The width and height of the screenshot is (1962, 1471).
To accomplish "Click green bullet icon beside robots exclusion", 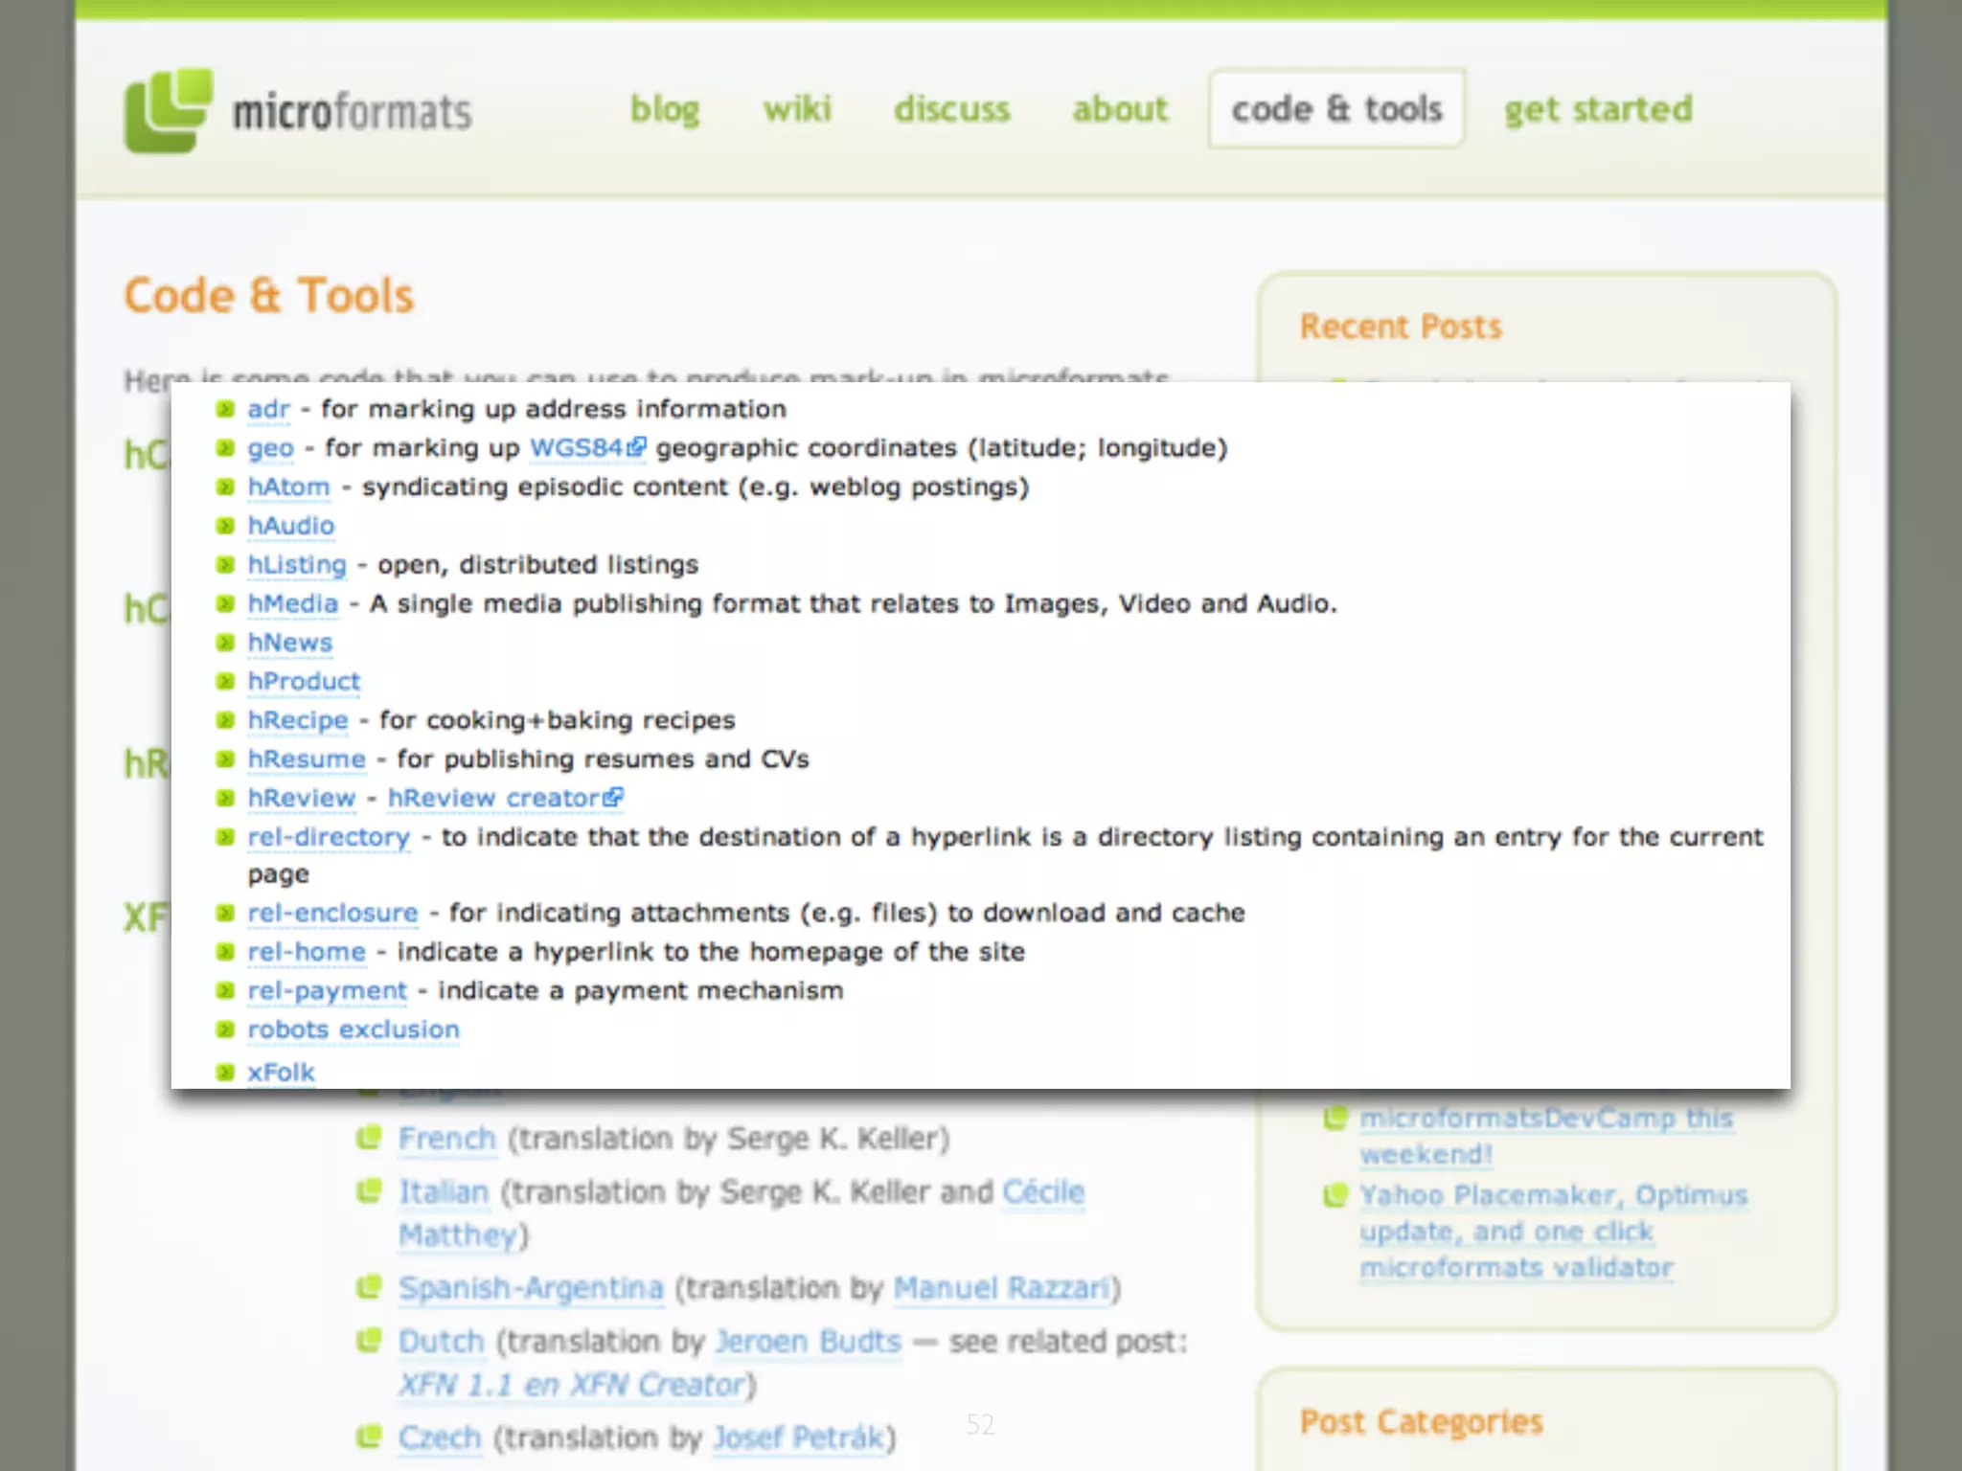I will pos(225,1030).
